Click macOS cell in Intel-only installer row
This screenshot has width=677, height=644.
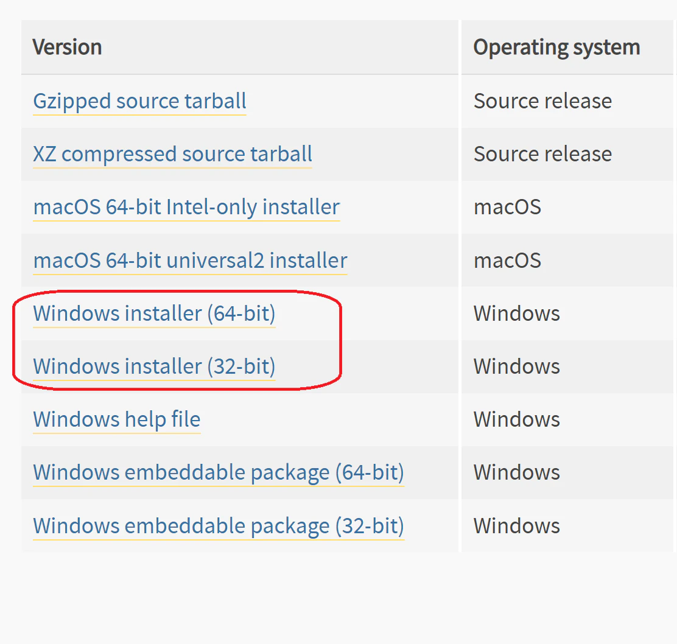507,207
